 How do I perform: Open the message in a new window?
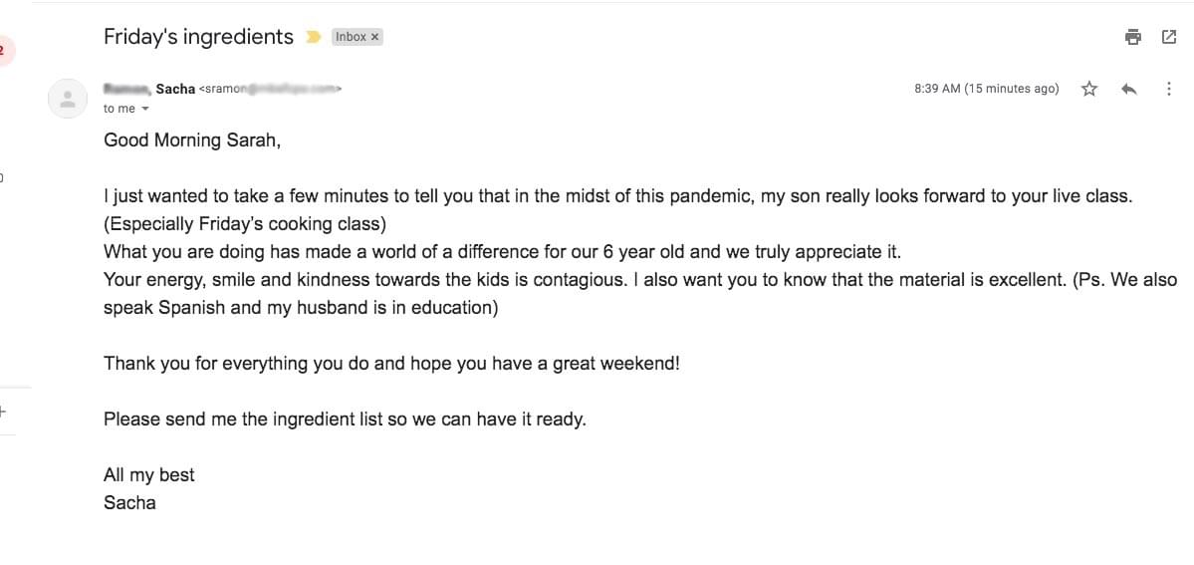(1169, 37)
